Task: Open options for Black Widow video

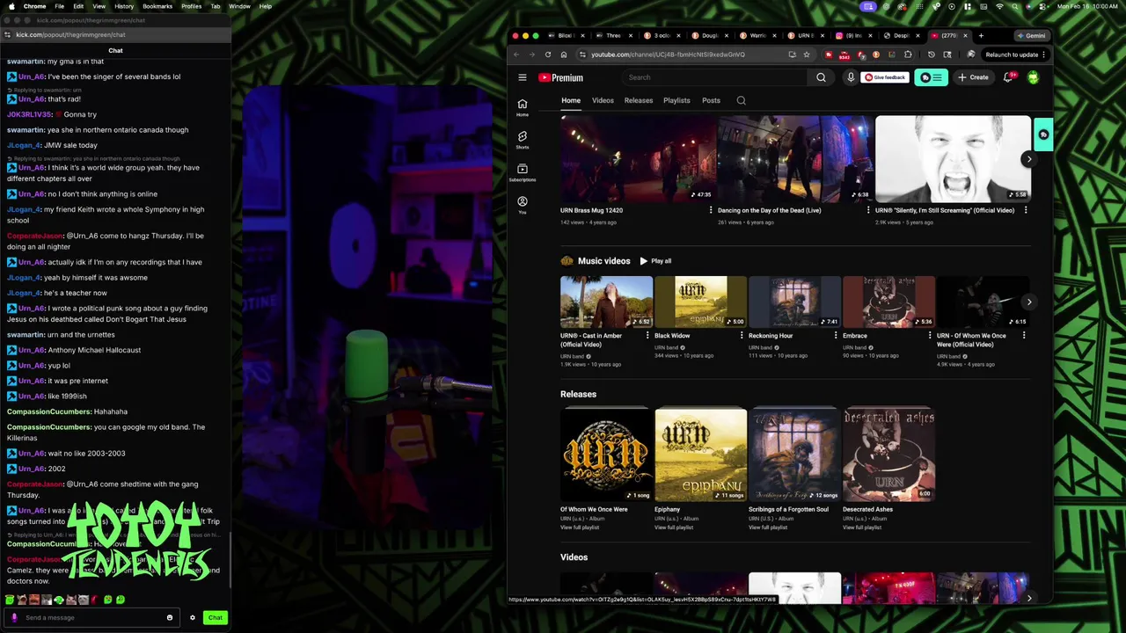Action: [x=742, y=336]
